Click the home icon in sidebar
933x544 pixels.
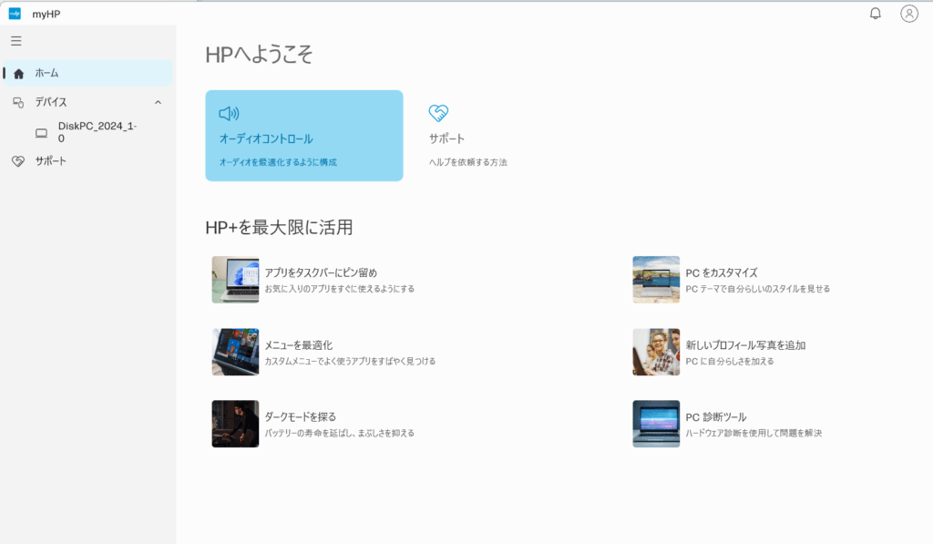coord(18,74)
